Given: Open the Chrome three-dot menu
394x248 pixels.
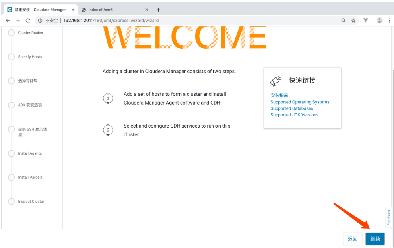Looking at the screenshot, I should (x=390, y=21).
